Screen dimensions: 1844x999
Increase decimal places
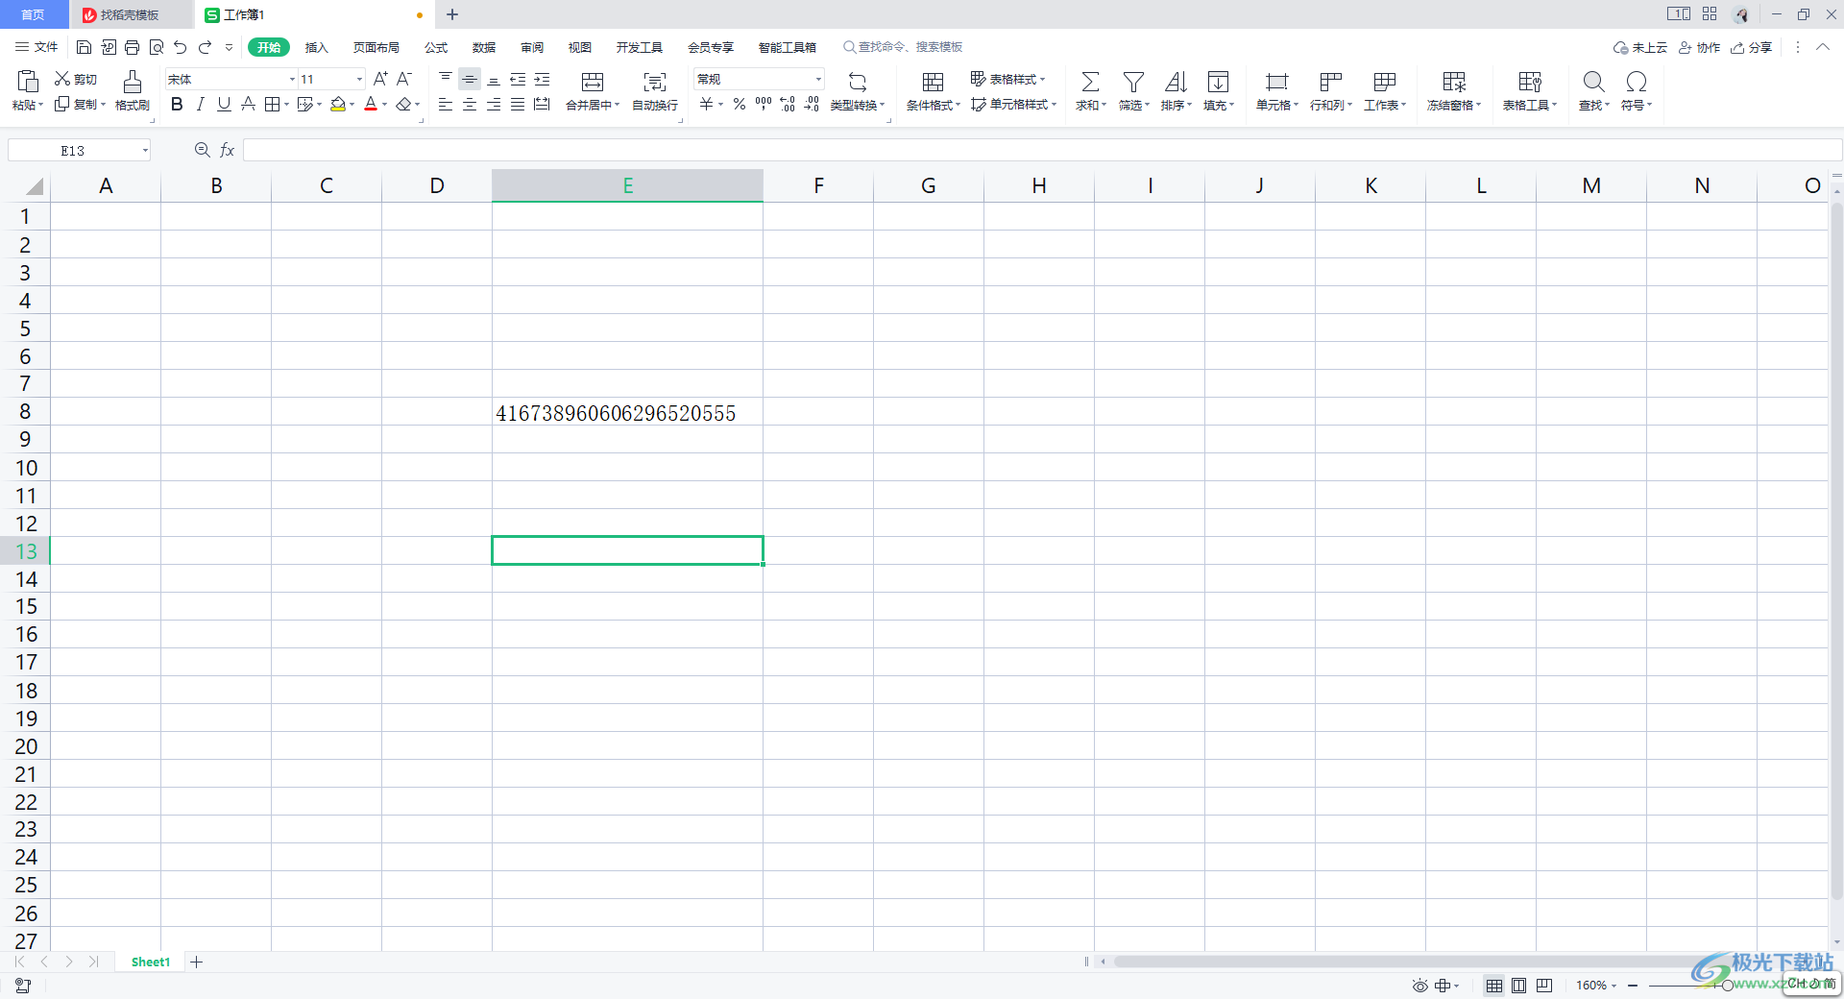click(788, 104)
